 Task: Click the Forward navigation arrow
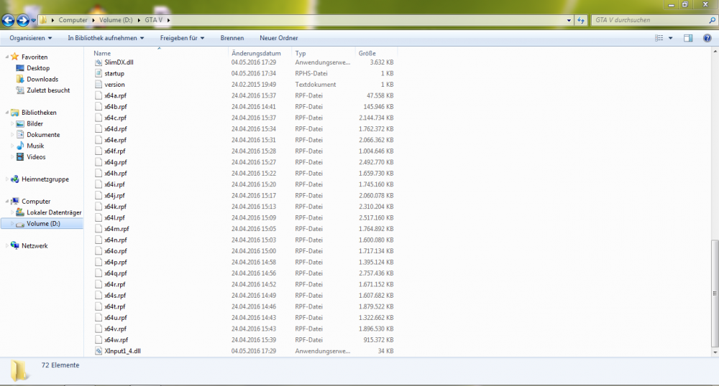22,20
